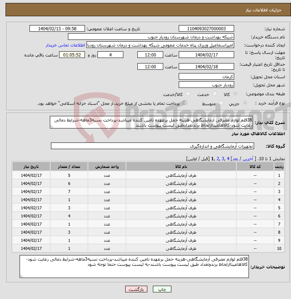Click the request creator field
Screen dimensions: 291x299
coord(160,45)
